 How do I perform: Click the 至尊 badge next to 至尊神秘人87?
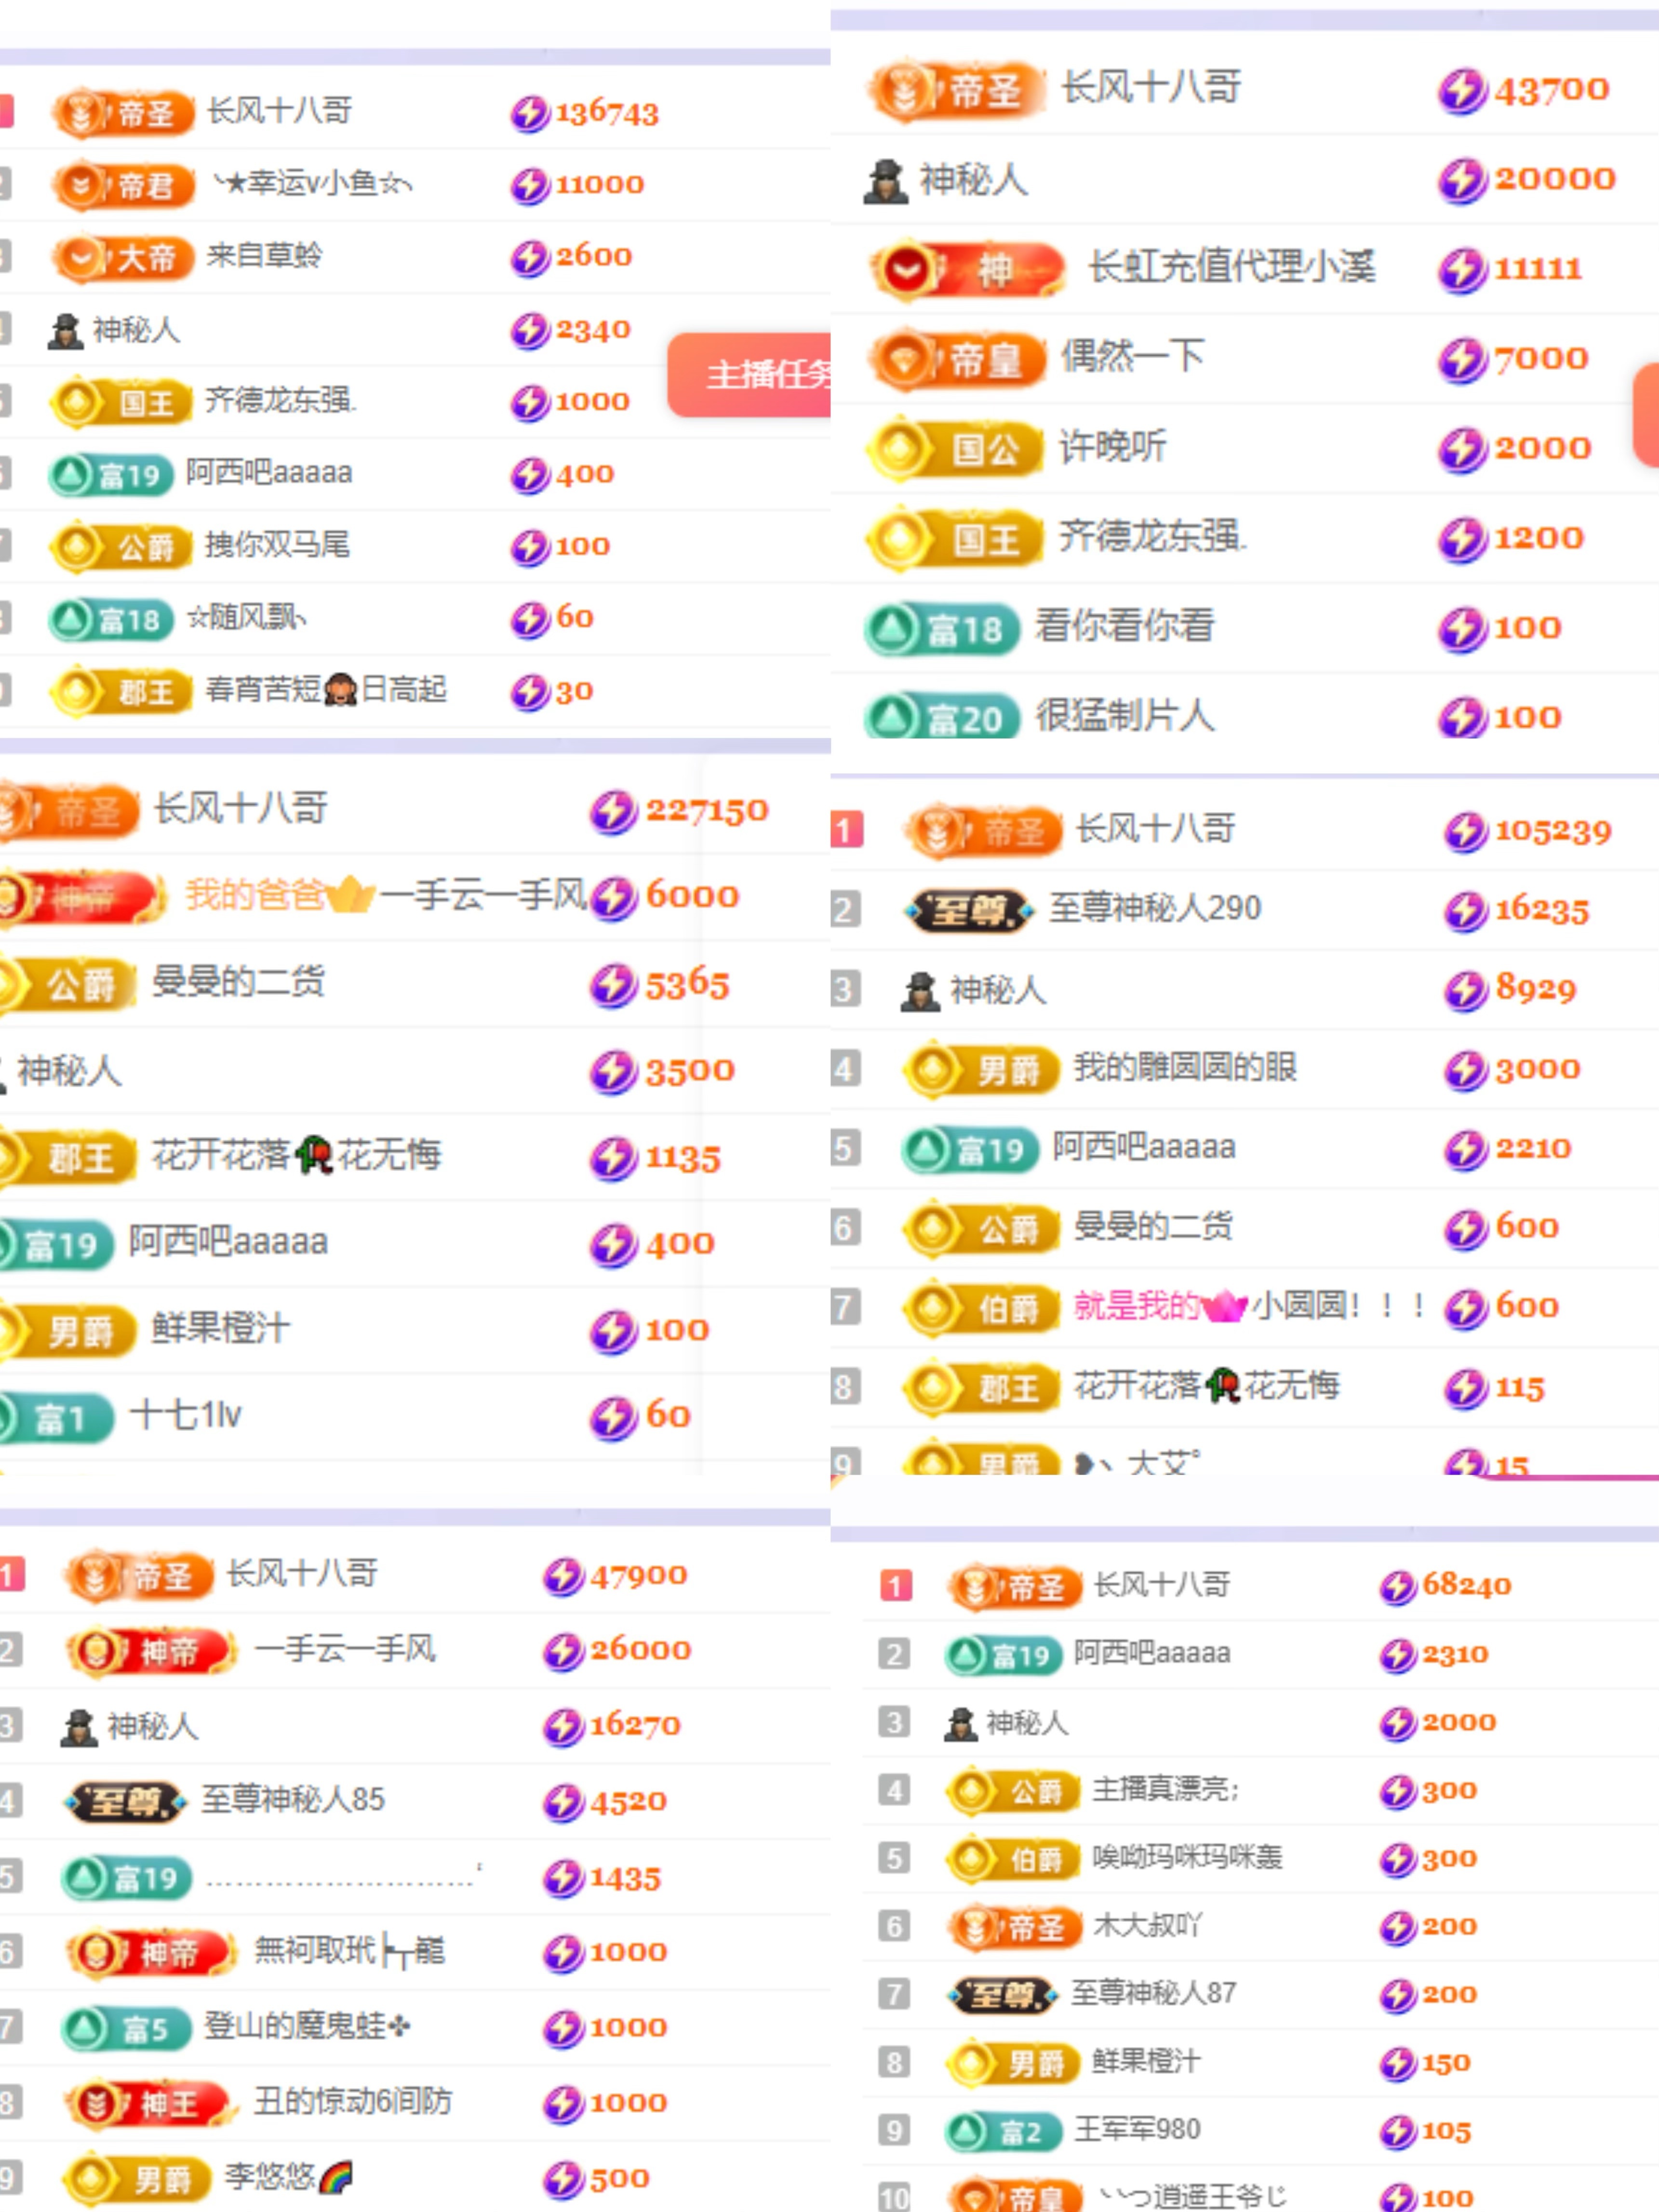[x=1003, y=1996]
